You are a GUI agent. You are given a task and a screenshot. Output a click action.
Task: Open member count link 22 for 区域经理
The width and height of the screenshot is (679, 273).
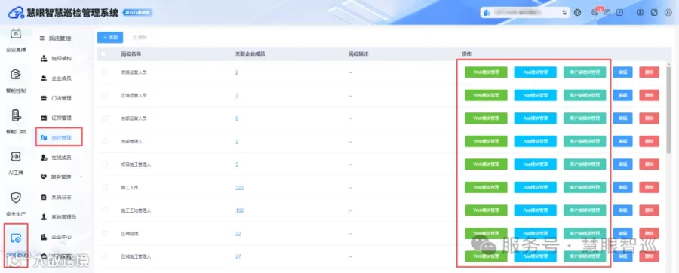(238, 233)
